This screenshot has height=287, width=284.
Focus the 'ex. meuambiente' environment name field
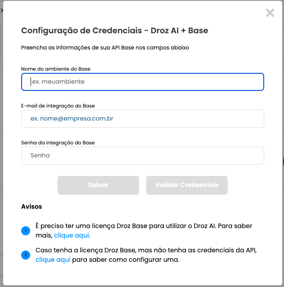click(x=143, y=82)
